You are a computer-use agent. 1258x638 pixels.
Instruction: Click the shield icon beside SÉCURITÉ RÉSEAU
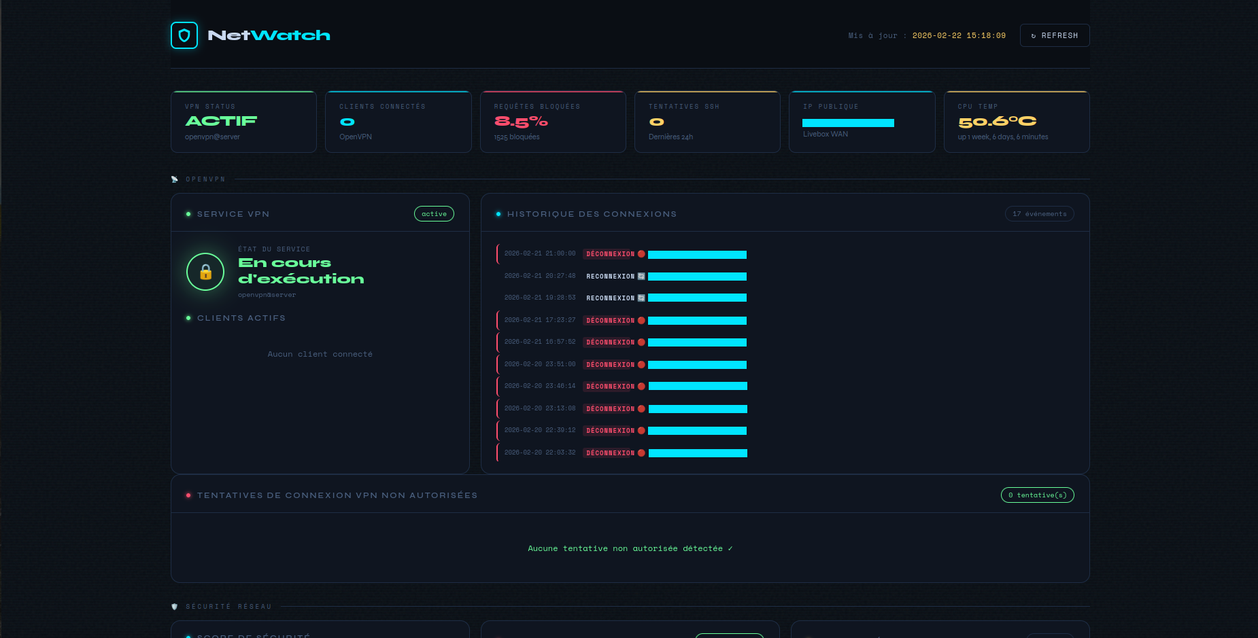tap(175, 606)
